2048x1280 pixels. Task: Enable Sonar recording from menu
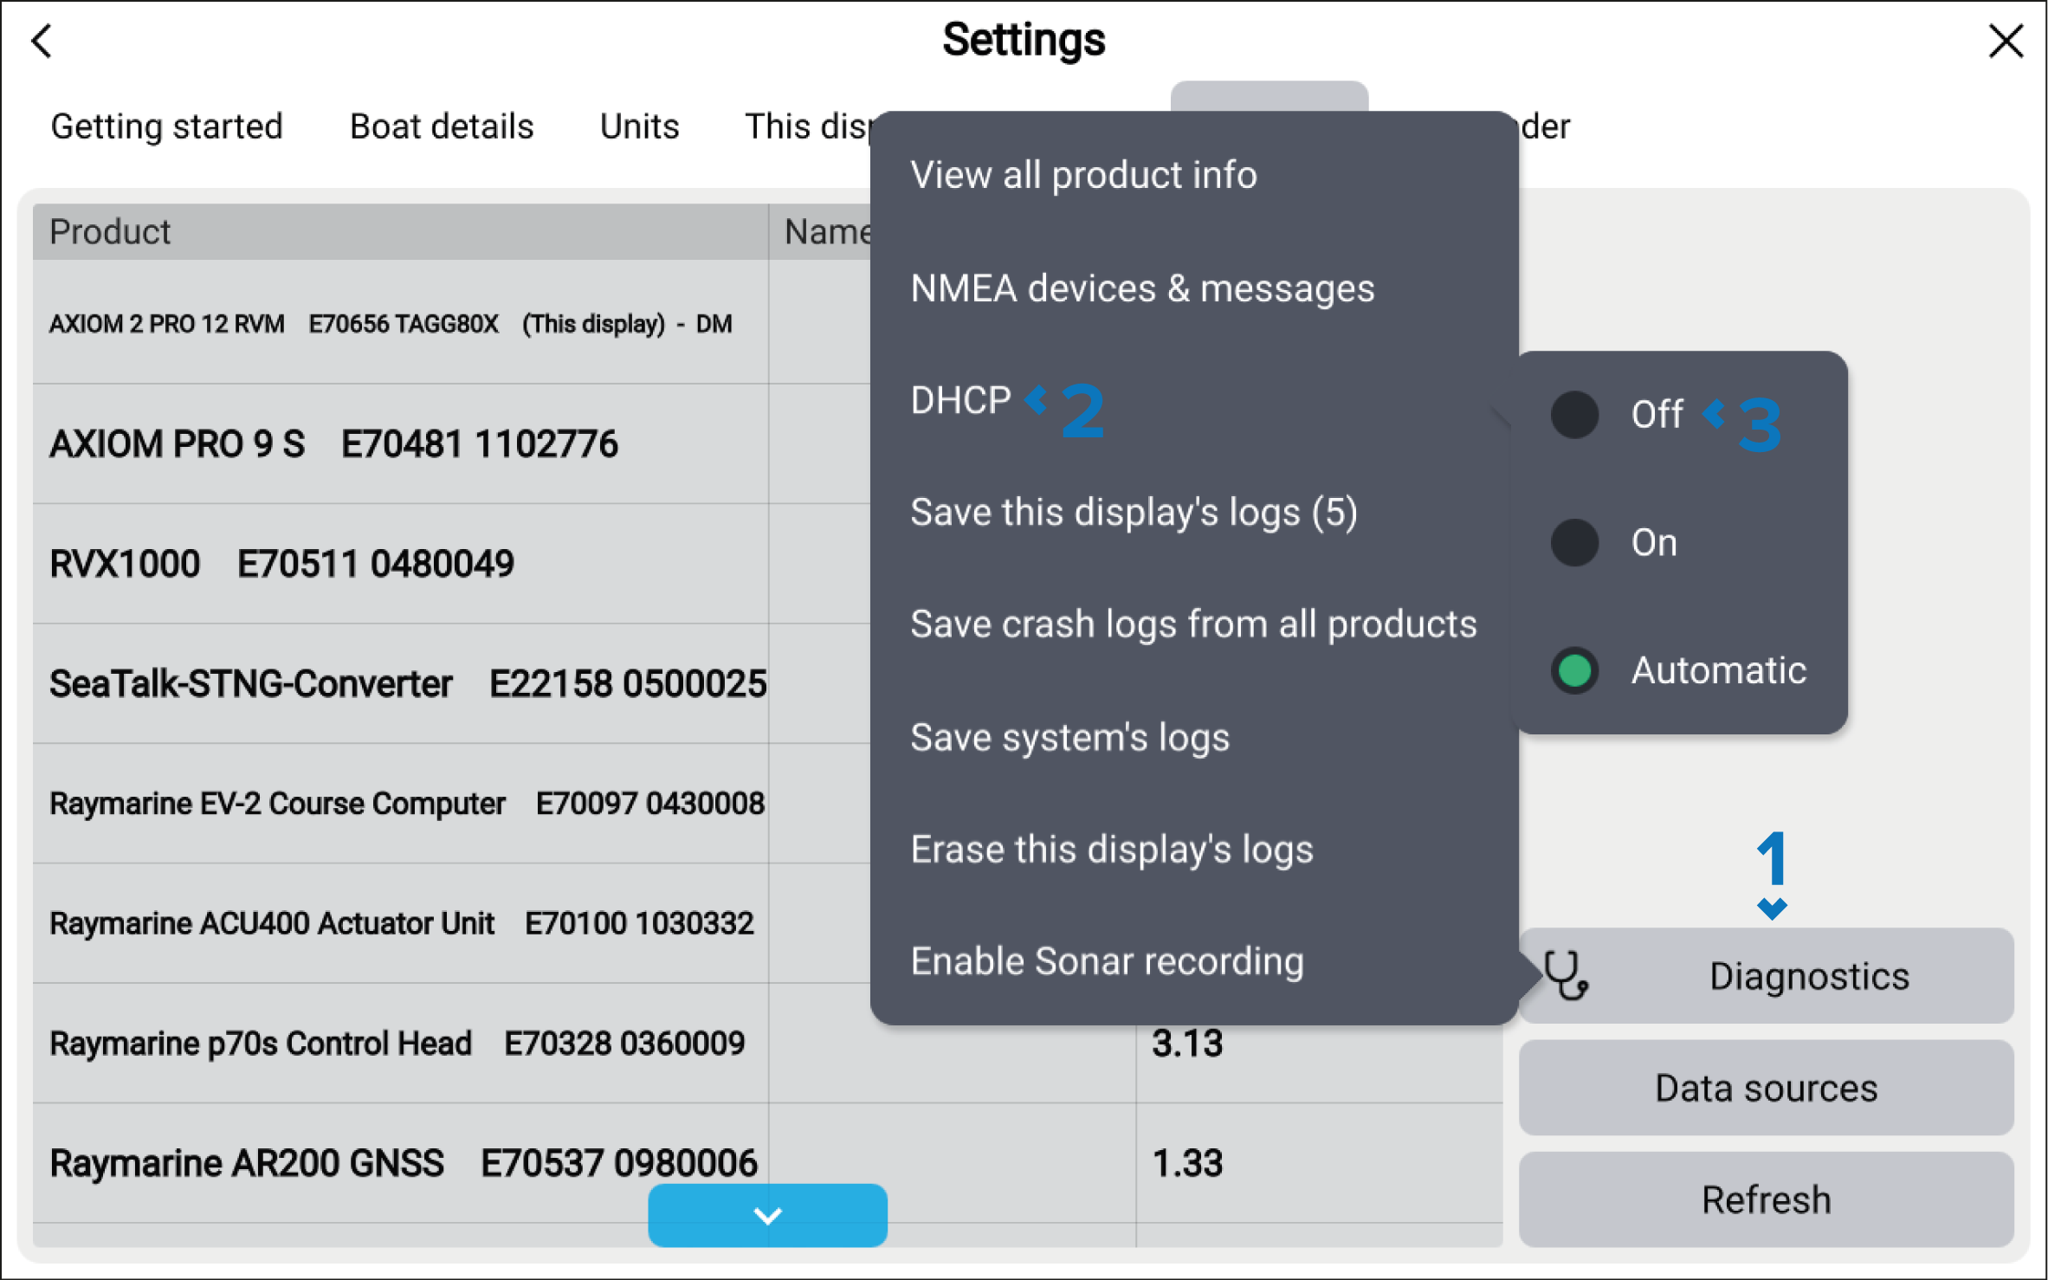point(1107,961)
